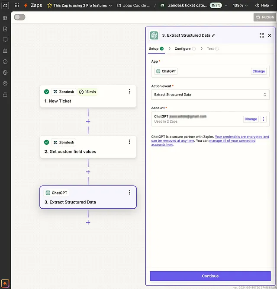The width and height of the screenshot is (277, 289).
Task: Open the sidebar comments icon
Action: pos(5,40)
